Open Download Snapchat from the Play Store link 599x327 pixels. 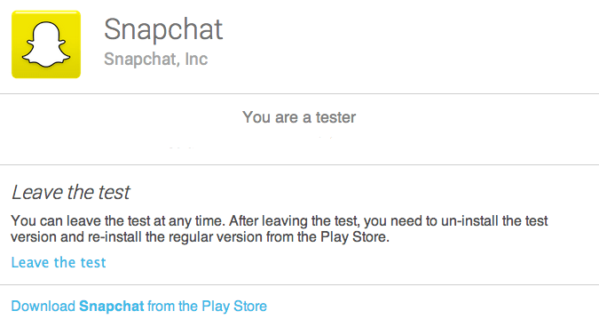(139, 306)
